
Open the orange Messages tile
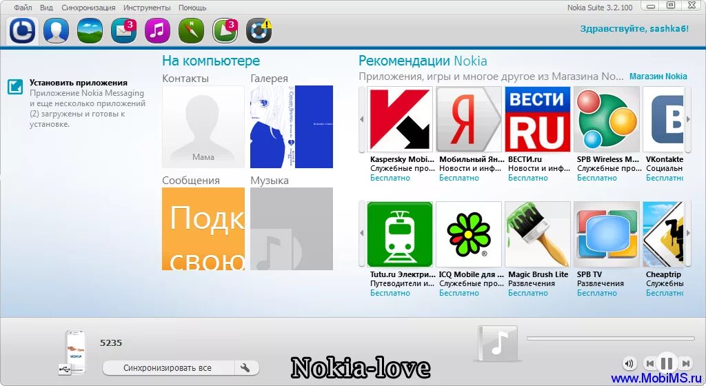203,229
